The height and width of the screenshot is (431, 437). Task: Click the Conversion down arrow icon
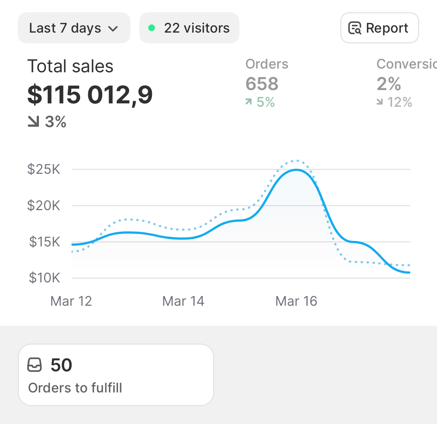pyautogui.click(x=380, y=102)
